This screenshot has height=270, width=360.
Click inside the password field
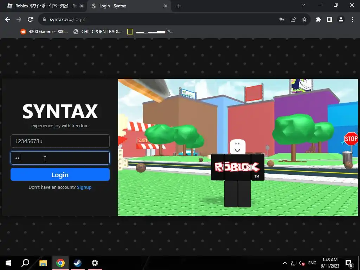click(x=60, y=158)
